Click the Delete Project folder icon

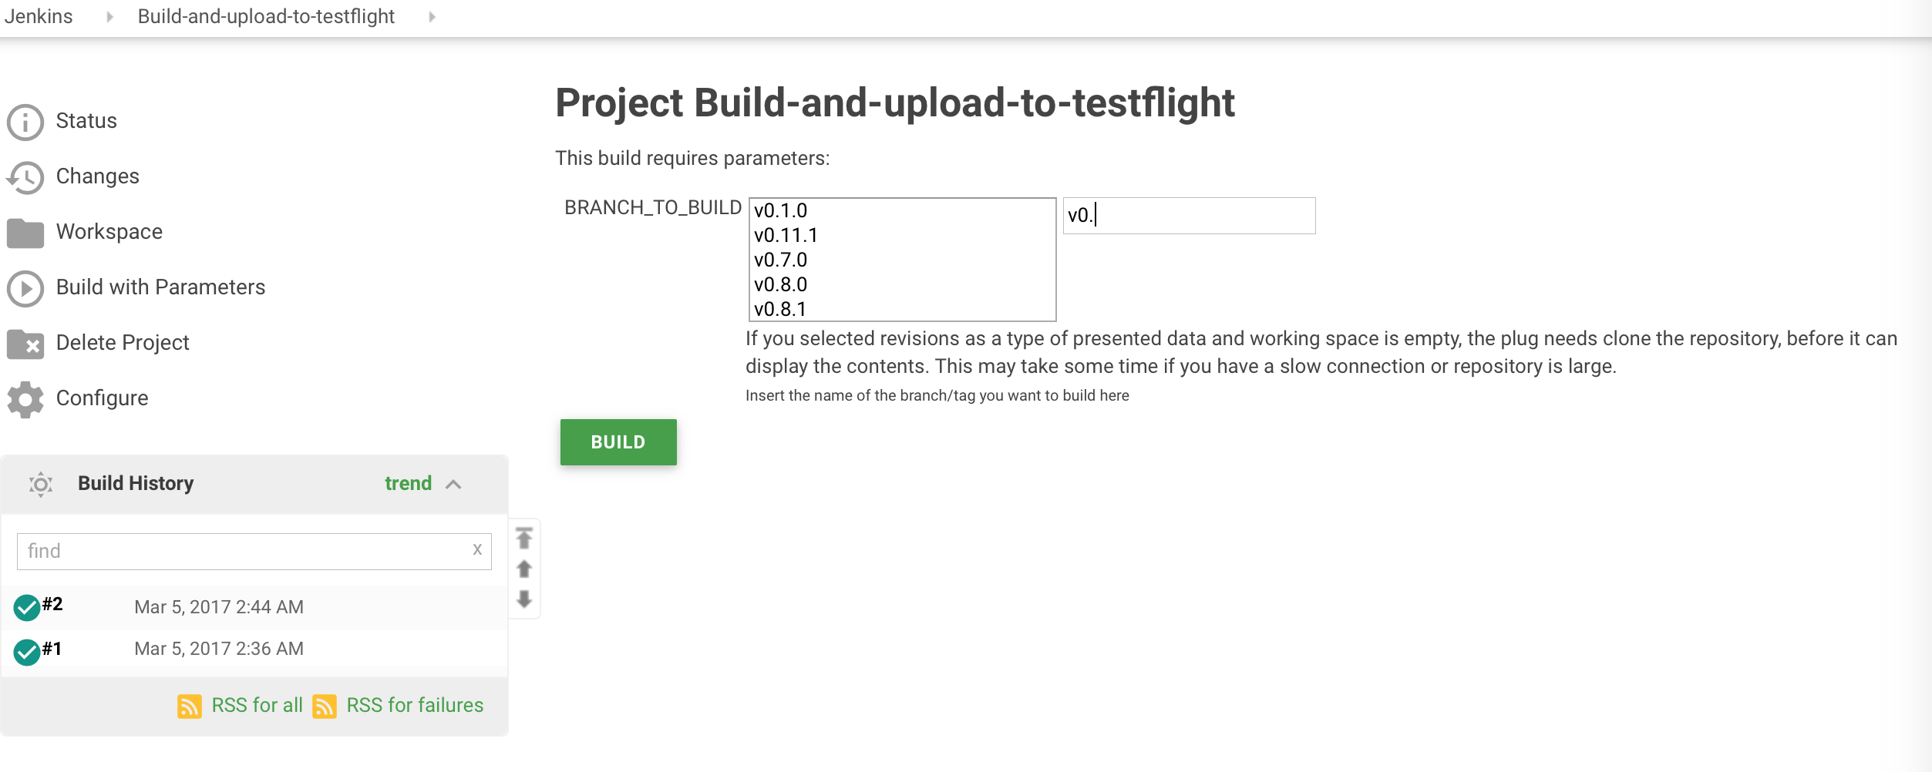pyautogui.click(x=25, y=344)
